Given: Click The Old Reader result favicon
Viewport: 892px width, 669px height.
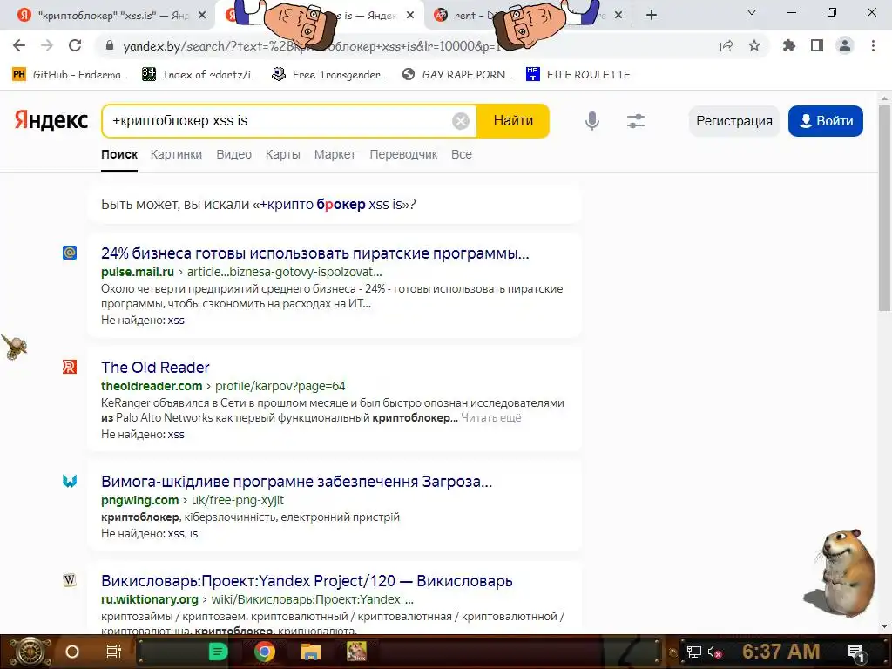Looking at the screenshot, I should [70, 367].
